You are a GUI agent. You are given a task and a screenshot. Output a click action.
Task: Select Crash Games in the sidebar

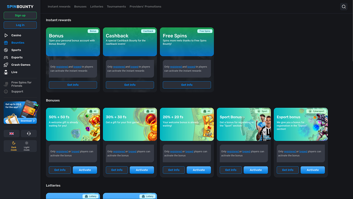[x=20, y=65]
